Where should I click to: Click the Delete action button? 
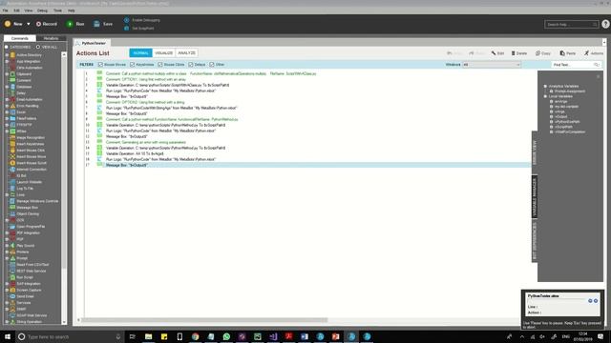pos(519,53)
